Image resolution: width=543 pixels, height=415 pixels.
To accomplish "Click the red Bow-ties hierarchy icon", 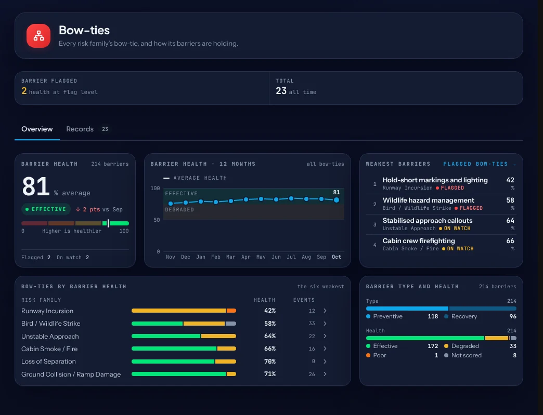I will (38, 36).
